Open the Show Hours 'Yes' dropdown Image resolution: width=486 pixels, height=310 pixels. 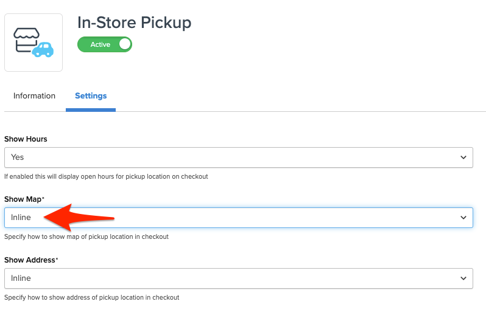pos(238,157)
